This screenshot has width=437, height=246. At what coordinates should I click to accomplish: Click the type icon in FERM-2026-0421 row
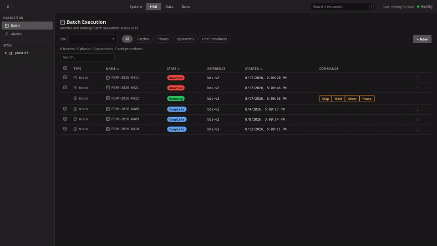(x=75, y=87)
